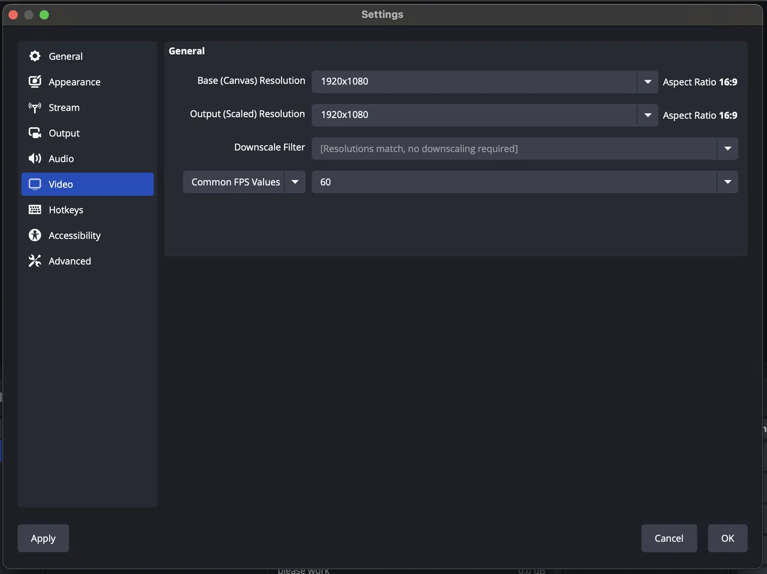Select the Appearance icon in the sidebar

point(35,81)
